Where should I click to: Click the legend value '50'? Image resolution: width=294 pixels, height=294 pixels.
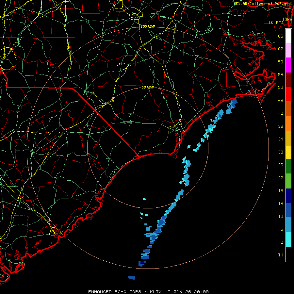tap(281, 87)
